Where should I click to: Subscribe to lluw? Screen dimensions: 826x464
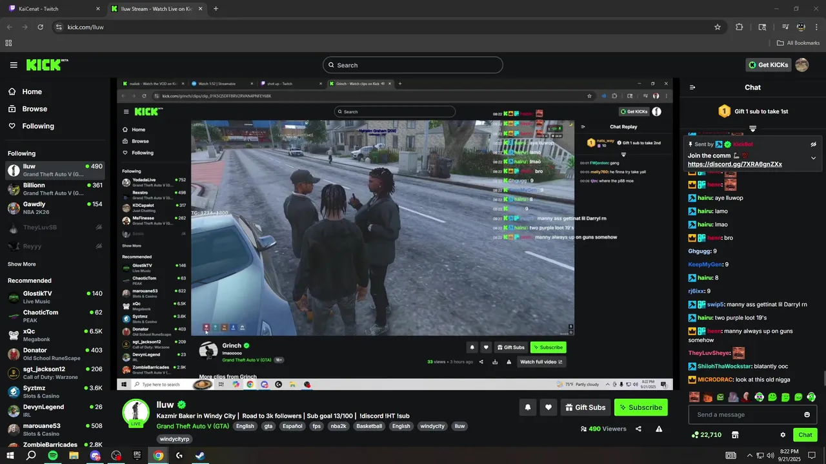[x=641, y=407]
